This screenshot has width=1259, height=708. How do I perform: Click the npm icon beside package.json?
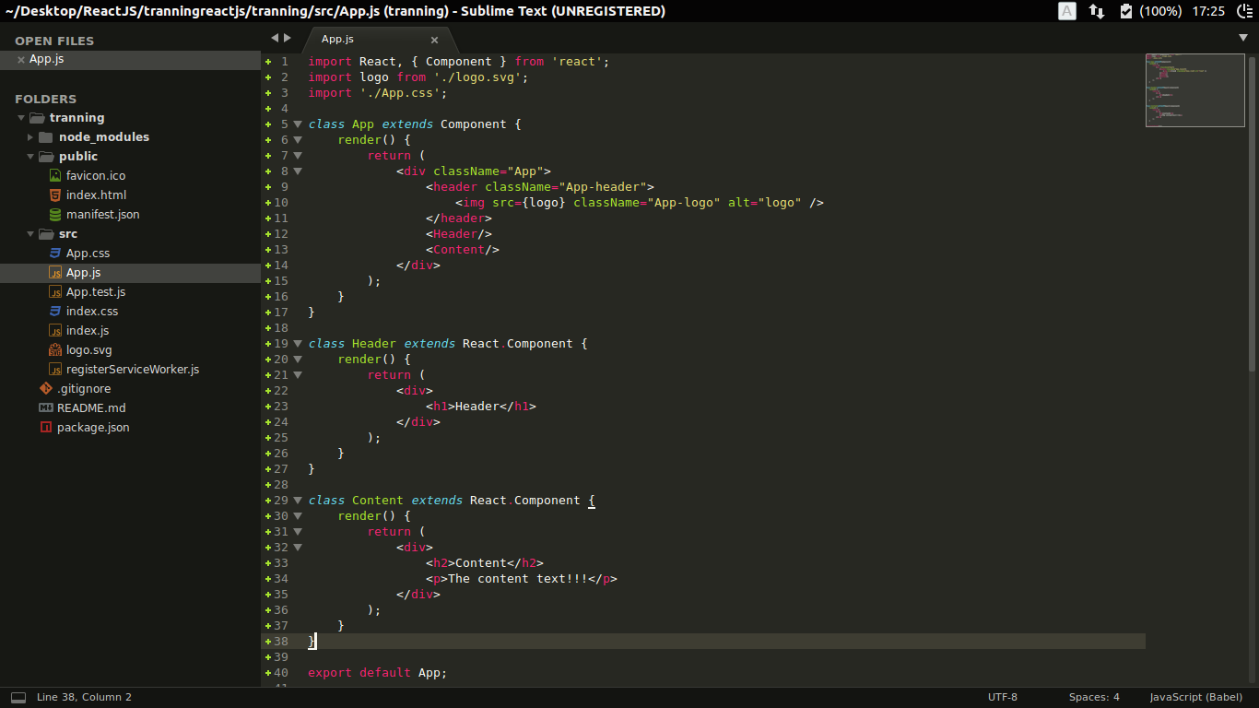46,427
